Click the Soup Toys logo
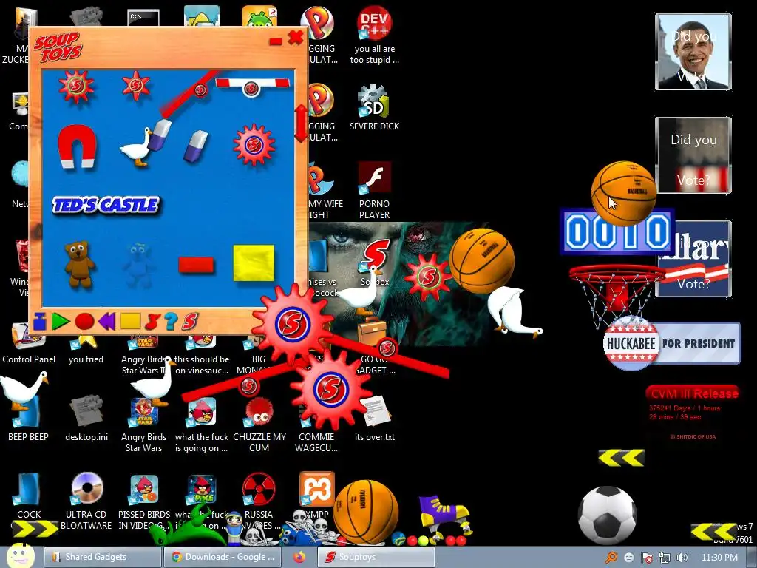Screen dimensions: 757x568 click(x=58, y=47)
